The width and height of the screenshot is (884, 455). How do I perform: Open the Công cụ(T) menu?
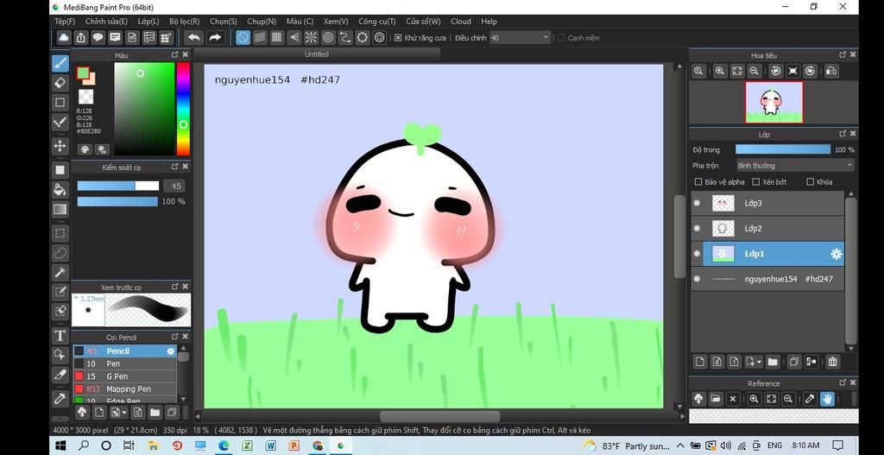point(377,22)
